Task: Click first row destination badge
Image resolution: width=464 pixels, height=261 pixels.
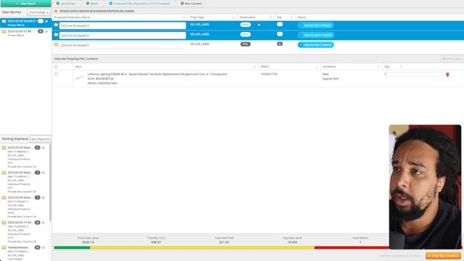Action: (x=245, y=25)
